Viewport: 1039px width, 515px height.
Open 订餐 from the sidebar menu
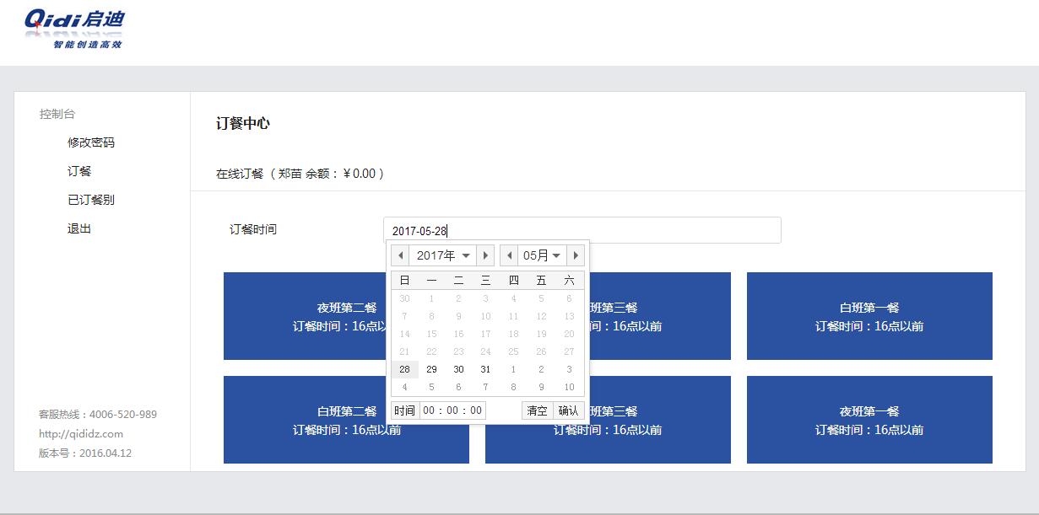[79, 171]
